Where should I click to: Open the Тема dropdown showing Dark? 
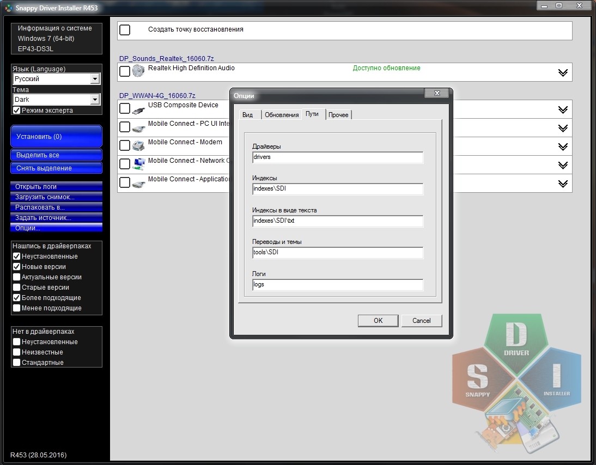pyautogui.click(x=57, y=100)
